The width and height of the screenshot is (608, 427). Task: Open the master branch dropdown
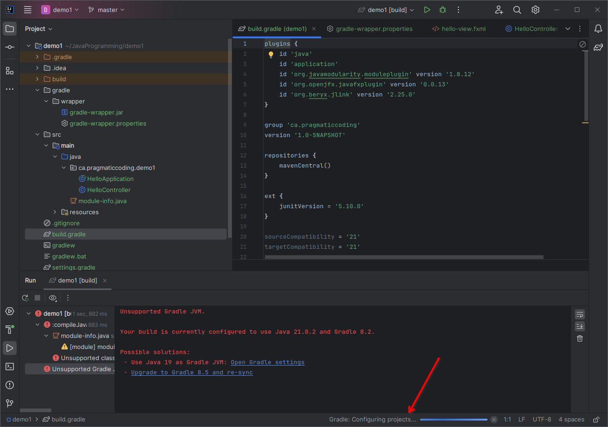[x=106, y=10]
